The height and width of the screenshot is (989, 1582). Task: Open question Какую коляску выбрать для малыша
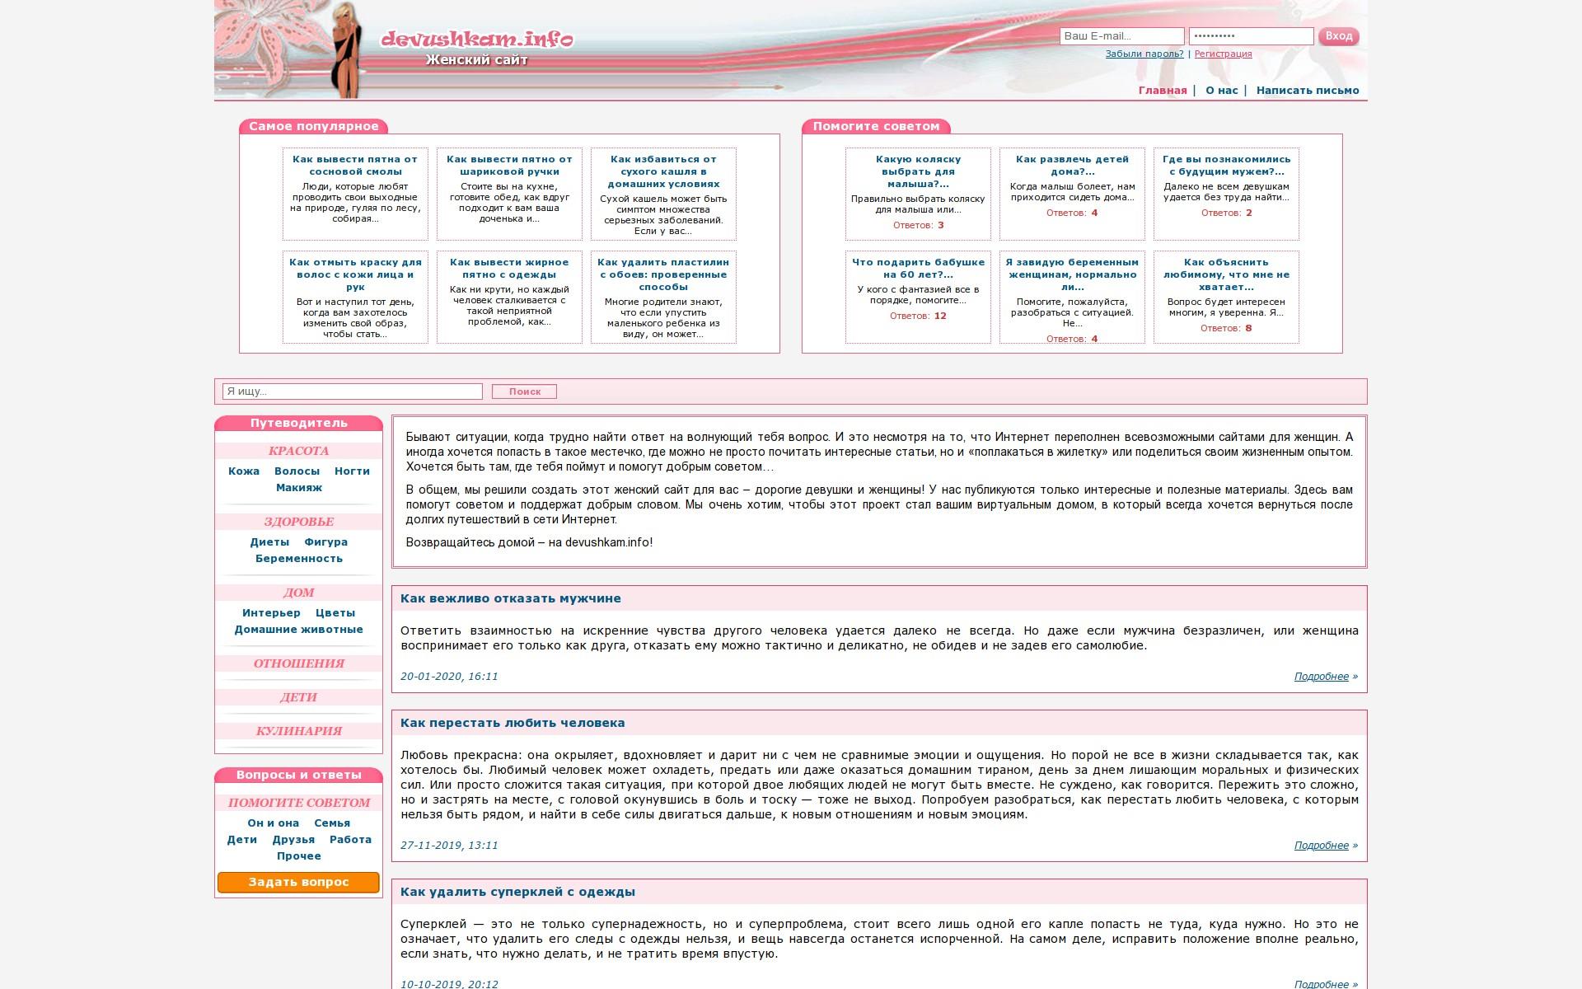point(918,171)
